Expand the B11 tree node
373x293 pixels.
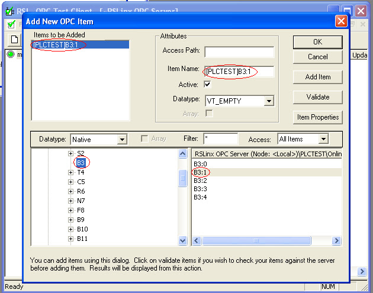pyautogui.click(x=70, y=239)
